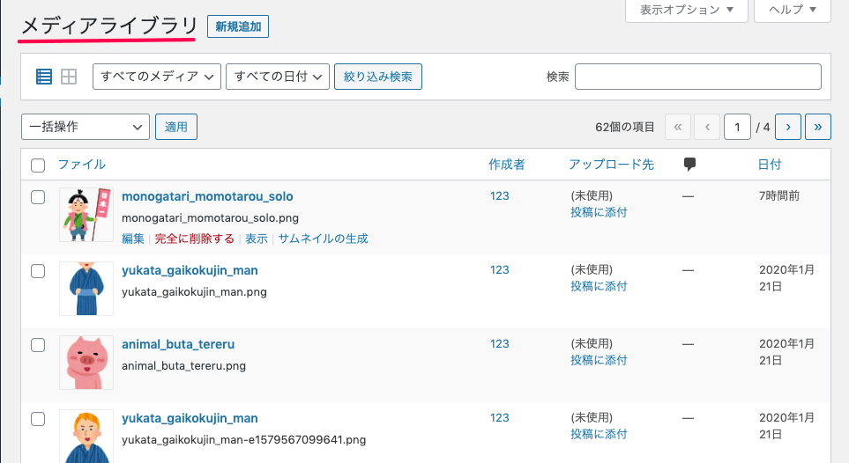The image size is (849, 463).
Task: Click the blond yukata man thumbnail
Action: 86,437
